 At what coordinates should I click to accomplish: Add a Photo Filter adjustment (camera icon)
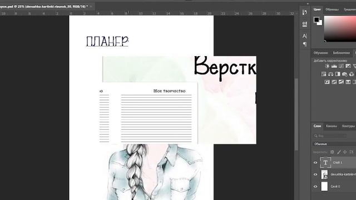345,74
